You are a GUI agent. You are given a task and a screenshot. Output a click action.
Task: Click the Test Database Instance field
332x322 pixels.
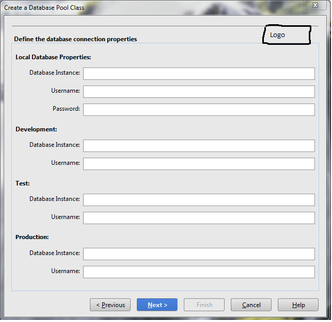point(199,200)
